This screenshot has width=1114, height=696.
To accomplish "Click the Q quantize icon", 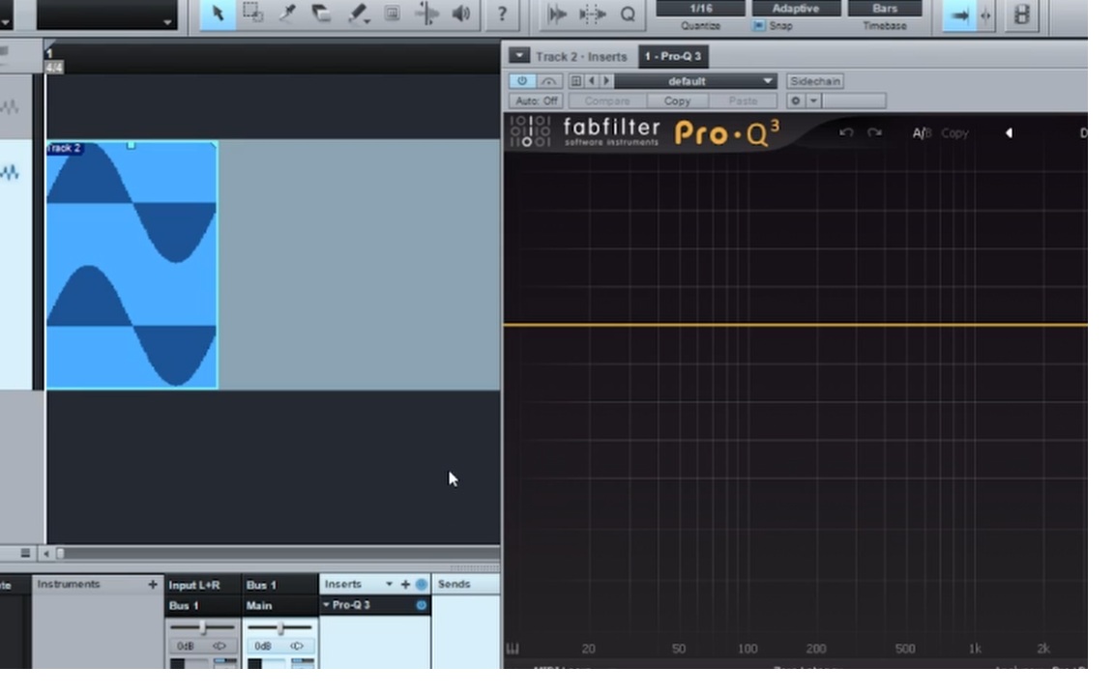I will (628, 14).
